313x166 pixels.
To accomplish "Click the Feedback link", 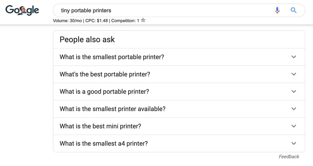I will coord(289,157).
